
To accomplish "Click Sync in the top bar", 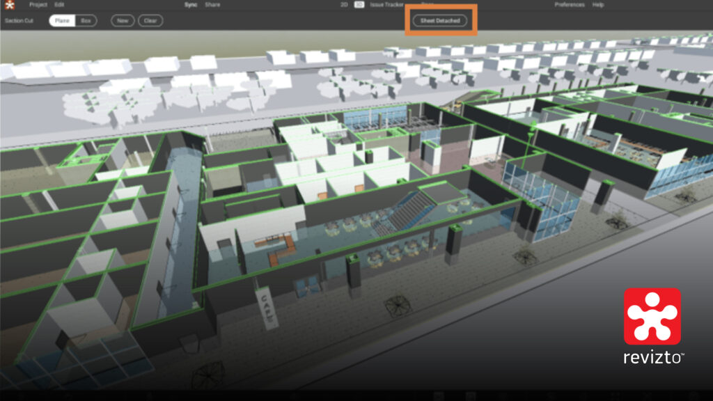I will coord(191,5).
